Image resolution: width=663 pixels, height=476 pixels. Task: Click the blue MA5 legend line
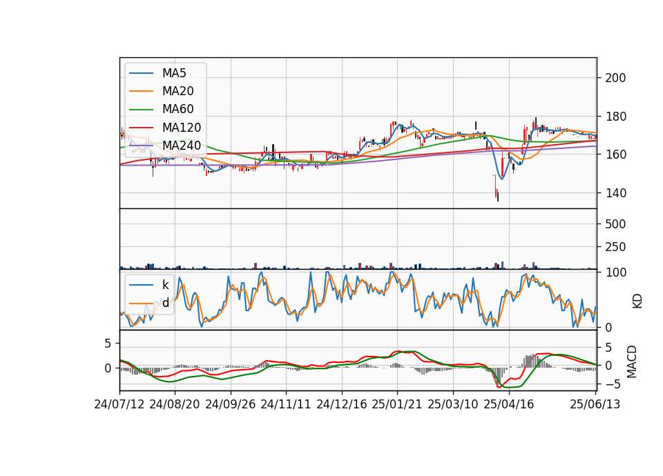pyautogui.click(x=141, y=74)
